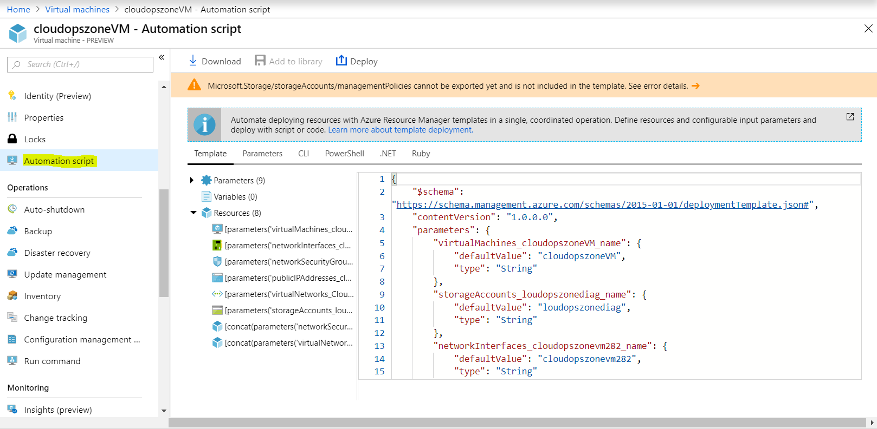
Task: Click the cloudopszoneVM cube icon in header
Action: pos(18,33)
